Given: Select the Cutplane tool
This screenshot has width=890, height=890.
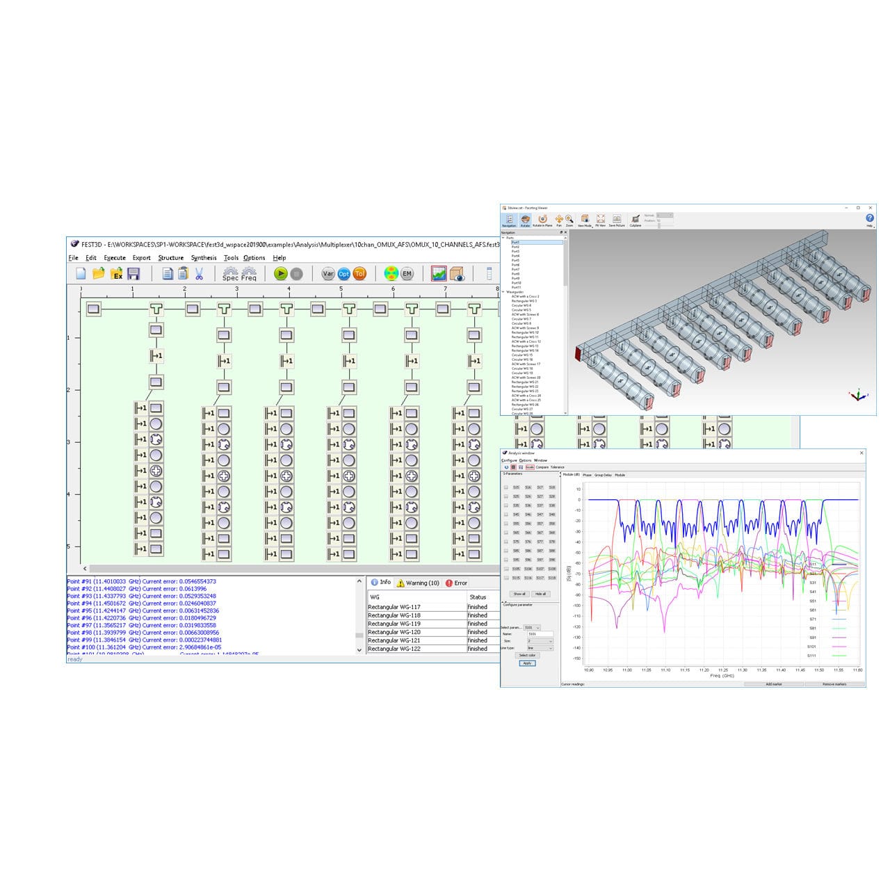Looking at the screenshot, I should click(x=635, y=218).
